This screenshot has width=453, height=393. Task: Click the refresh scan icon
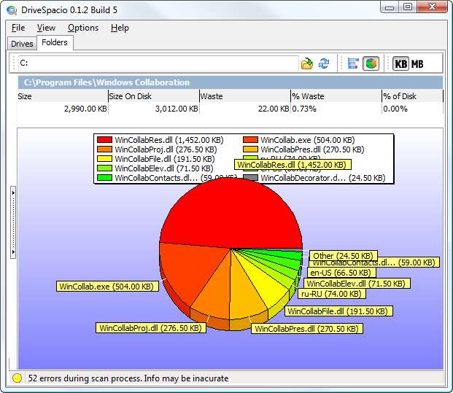(324, 63)
